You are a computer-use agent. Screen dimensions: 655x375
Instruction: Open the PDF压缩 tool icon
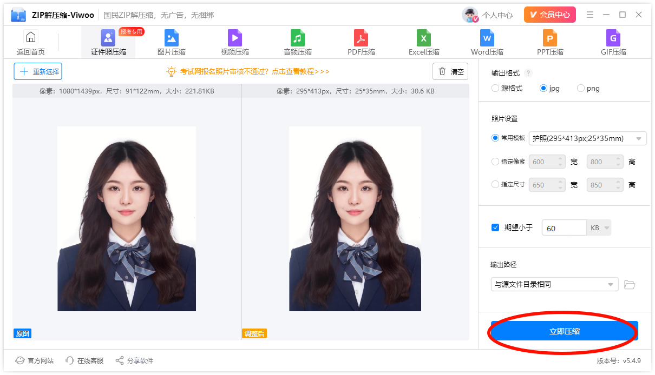361,38
